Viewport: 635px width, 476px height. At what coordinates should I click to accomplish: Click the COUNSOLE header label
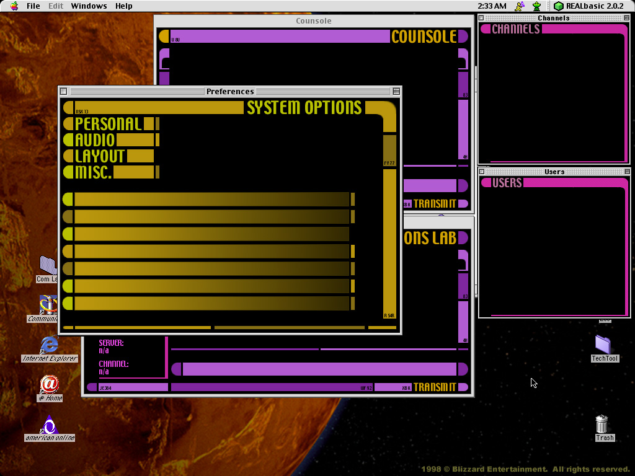coord(424,37)
